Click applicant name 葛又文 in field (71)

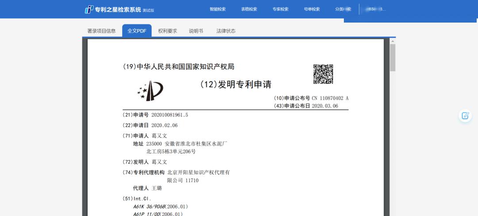pyautogui.click(x=159, y=136)
